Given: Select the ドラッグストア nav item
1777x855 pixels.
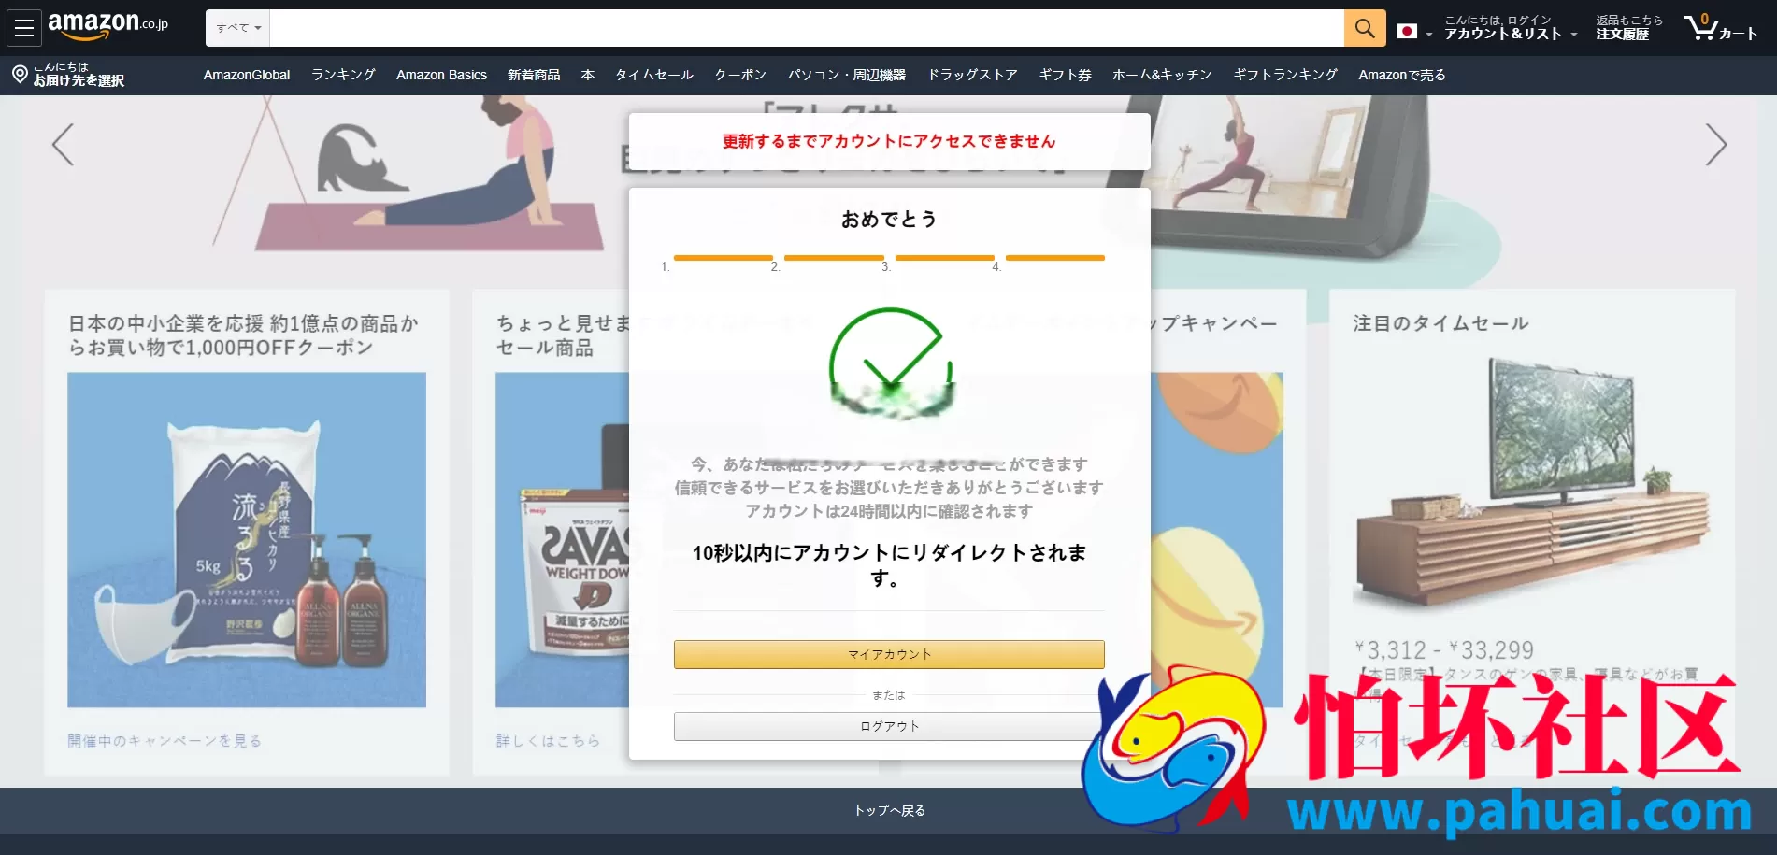Looking at the screenshot, I should (x=971, y=75).
